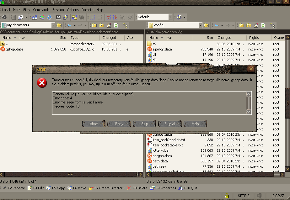Click Skip all in the error dialog
Image resolution: width=290 pixels, height=200 pixels.
click(x=170, y=124)
